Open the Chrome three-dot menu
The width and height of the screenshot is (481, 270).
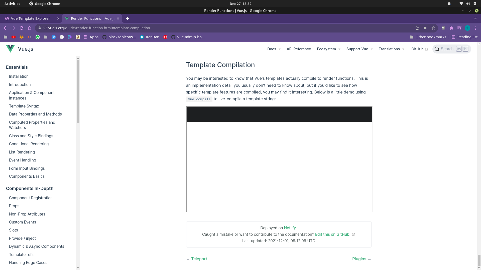(x=475, y=28)
